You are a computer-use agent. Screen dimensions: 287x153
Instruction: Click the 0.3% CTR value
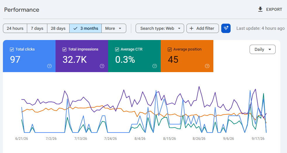click(x=125, y=60)
